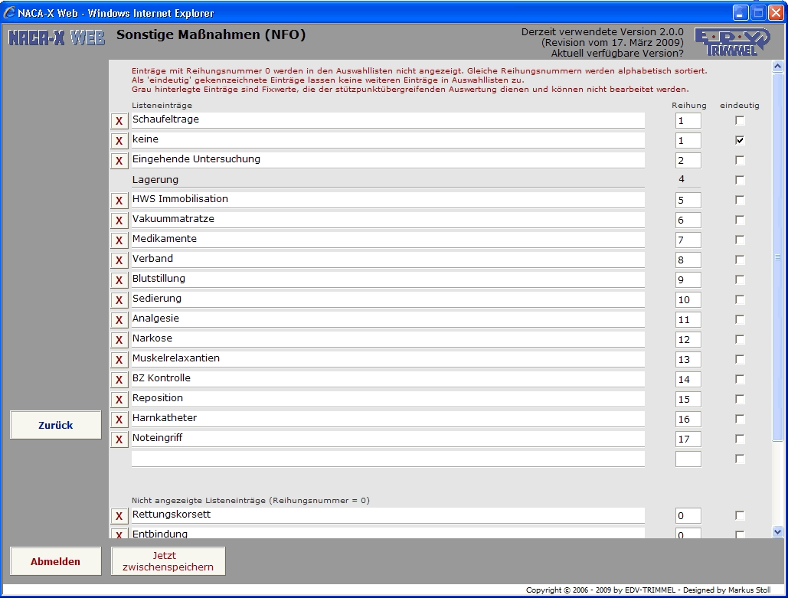Screen dimensions: 788x598
Task: Enable eindeutig for Rettungskorsett
Action: (740, 515)
